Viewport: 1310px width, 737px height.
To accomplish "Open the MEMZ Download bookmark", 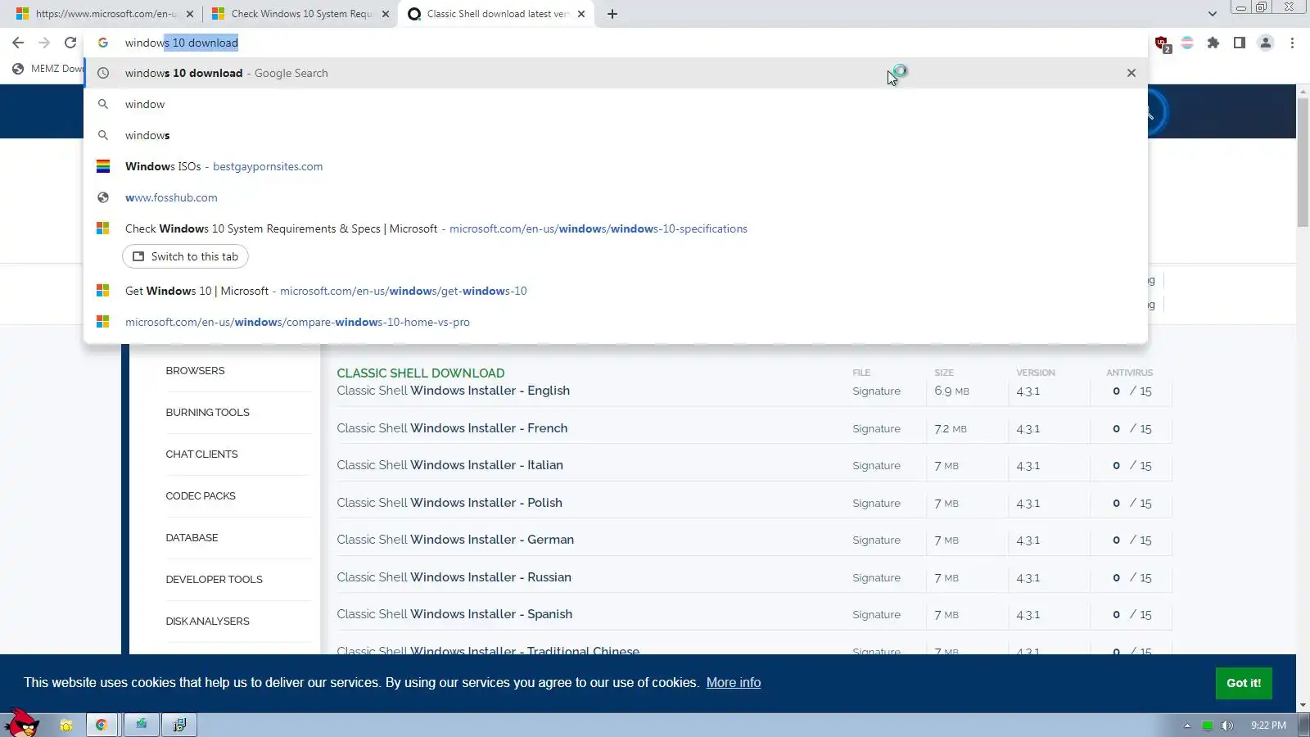I will click(47, 69).
